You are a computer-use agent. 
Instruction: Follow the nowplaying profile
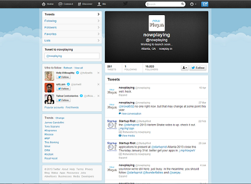click(198, 68)
